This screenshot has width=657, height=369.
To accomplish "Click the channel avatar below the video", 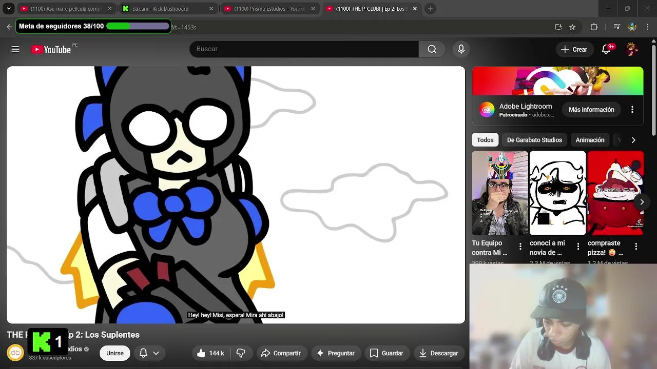I will click(15, 353).
